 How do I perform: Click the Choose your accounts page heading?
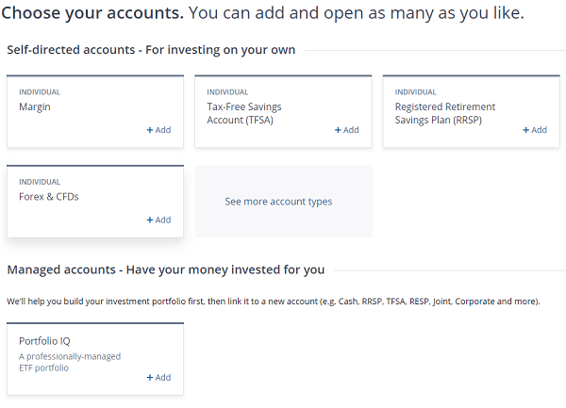(263, 14)
